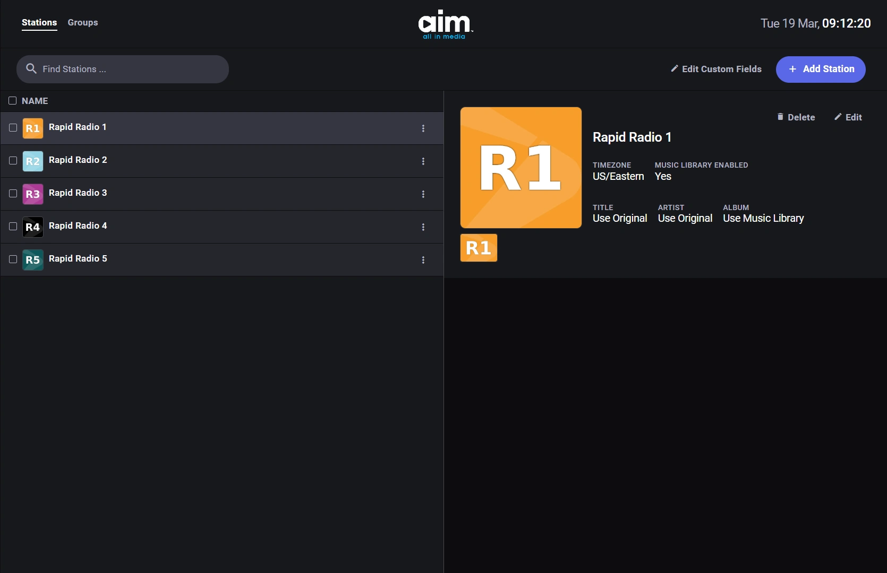Delete the Rapid Radio 1 station
Screen dimensions: 887x573
click(x=796, y=117)
